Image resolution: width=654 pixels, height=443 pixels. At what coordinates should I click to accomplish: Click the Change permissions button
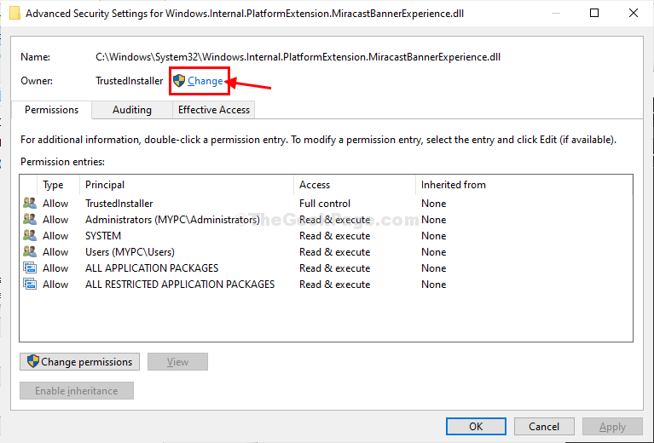click(x=79, y=362)
